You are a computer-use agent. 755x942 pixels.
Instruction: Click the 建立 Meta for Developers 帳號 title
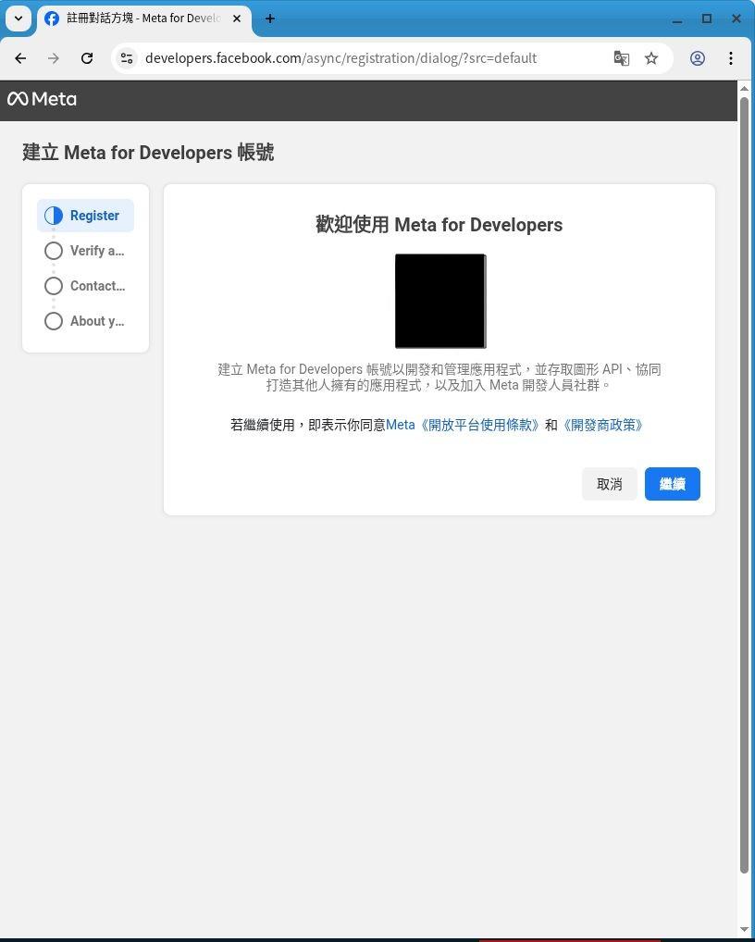tap(148, 153)
